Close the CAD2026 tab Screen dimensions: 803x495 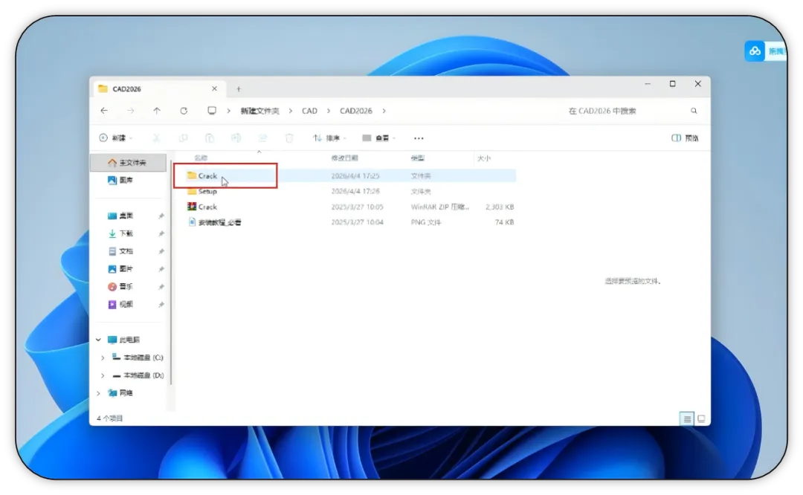click(x=214, y=88)
